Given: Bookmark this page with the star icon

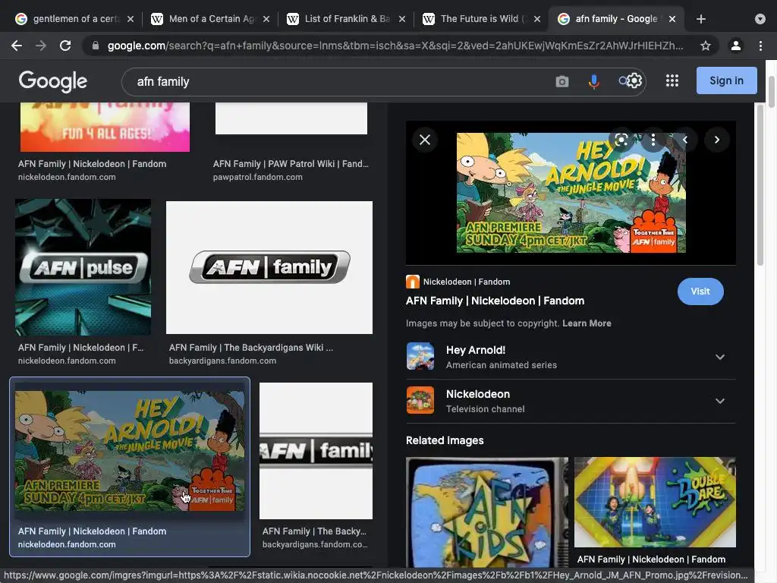Looking at the screenshot, I should [706, 46].
